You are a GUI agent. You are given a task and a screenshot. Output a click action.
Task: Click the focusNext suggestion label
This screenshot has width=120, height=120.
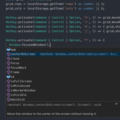(x=18, y=68)
